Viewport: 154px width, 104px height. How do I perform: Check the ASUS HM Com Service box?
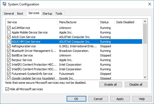[x=9, y=42]
